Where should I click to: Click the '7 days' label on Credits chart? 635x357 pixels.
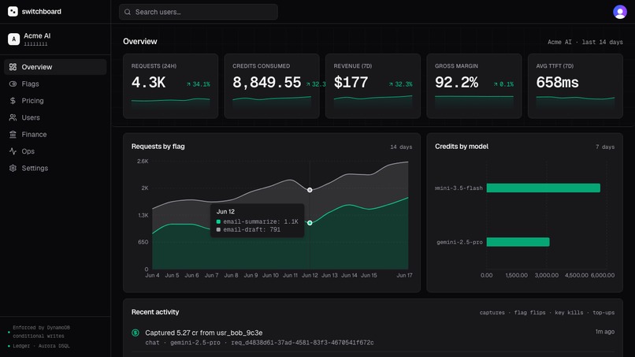604,147
